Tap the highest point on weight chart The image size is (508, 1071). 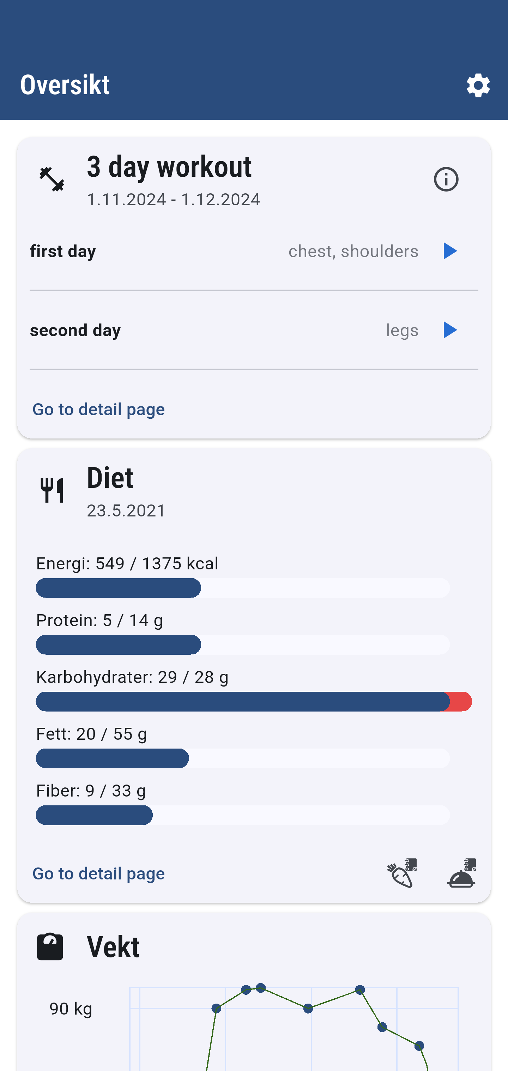click(x=261, y=988)
